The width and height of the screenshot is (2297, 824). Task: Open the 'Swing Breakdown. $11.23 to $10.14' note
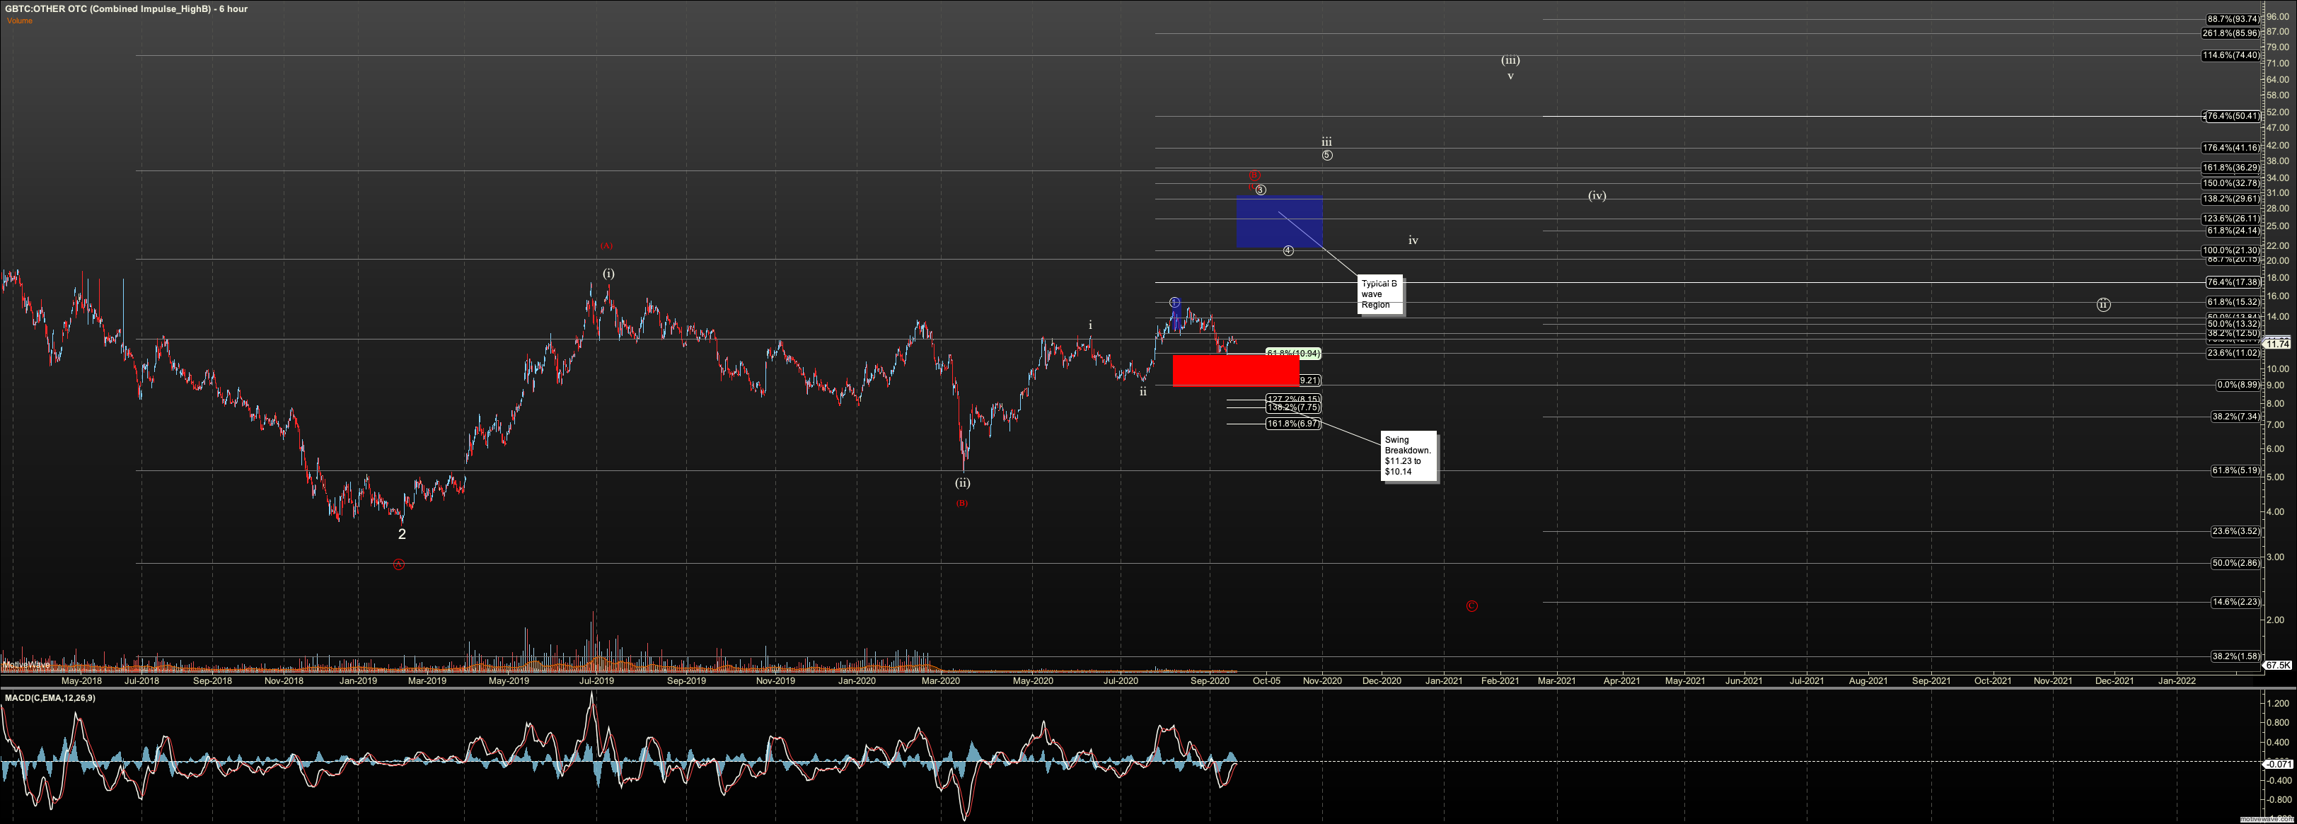tap(1409, 455)
